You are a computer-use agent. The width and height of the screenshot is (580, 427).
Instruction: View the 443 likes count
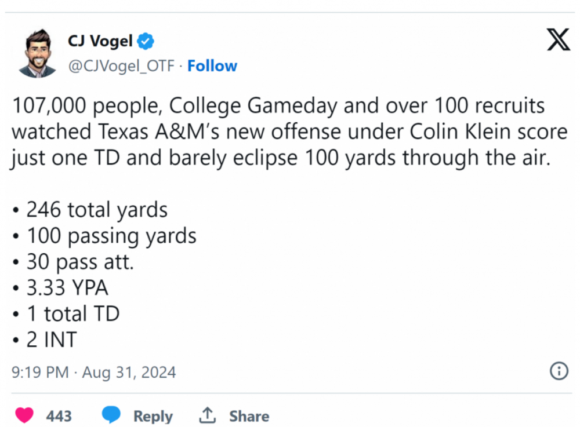[59, 416]
